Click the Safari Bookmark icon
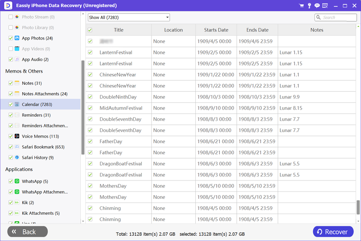Screen dimensions: 361x241 tap(17, 147)
